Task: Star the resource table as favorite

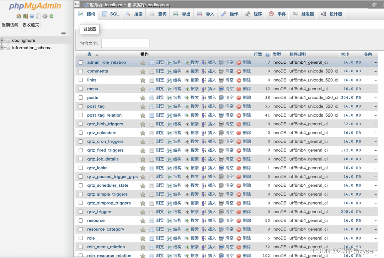Action: click(143, 221)
